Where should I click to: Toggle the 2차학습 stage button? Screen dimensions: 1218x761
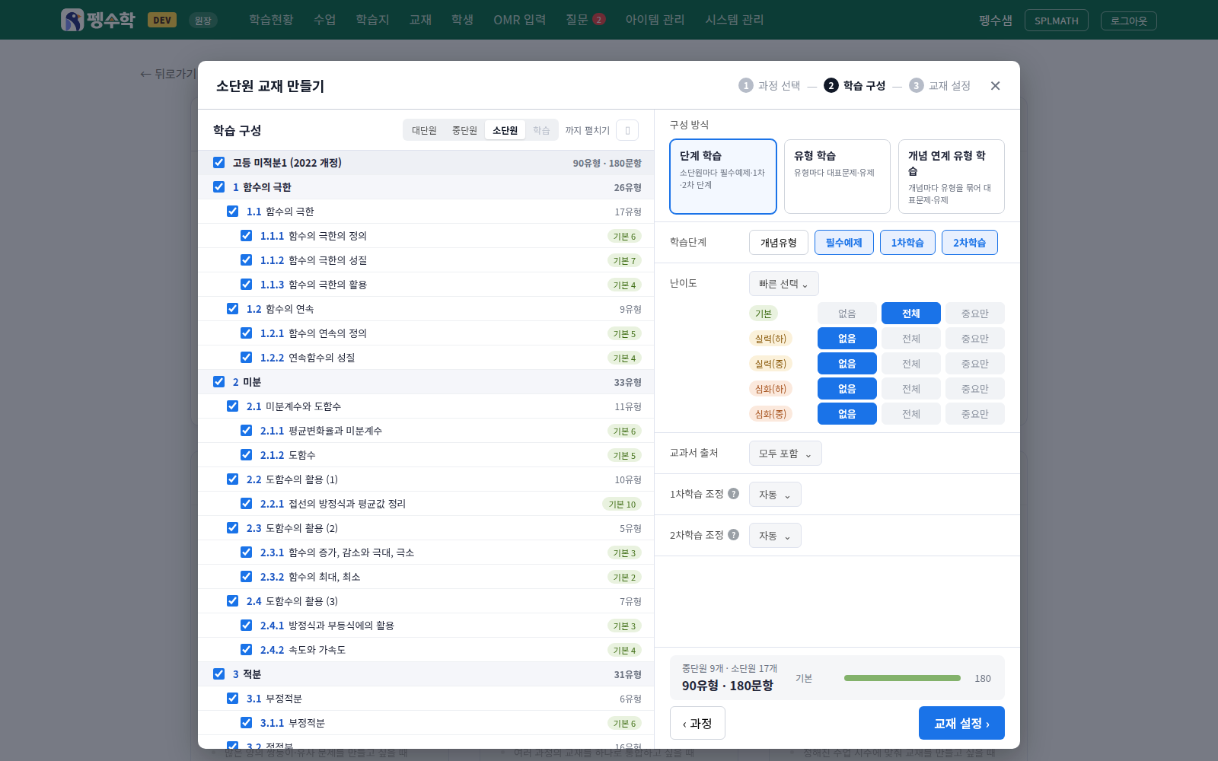(970, 243)
